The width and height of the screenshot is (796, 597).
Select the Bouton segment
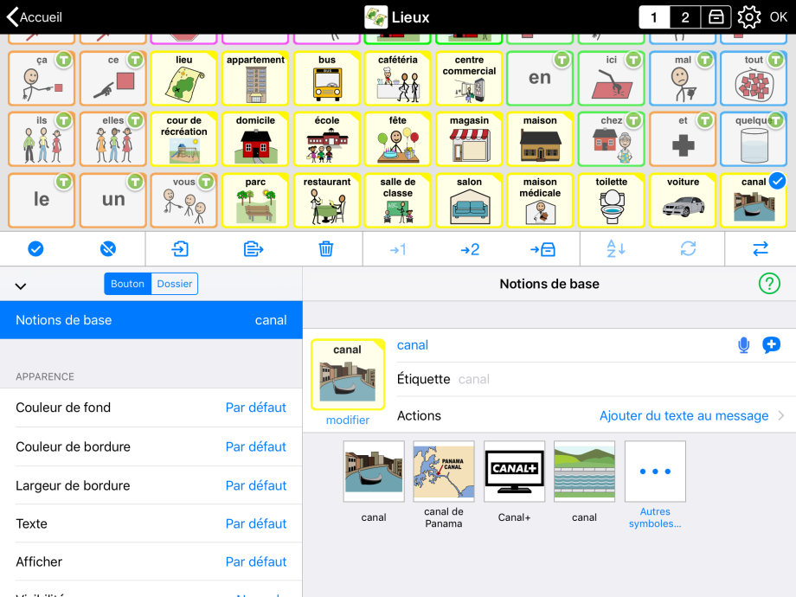128,284
